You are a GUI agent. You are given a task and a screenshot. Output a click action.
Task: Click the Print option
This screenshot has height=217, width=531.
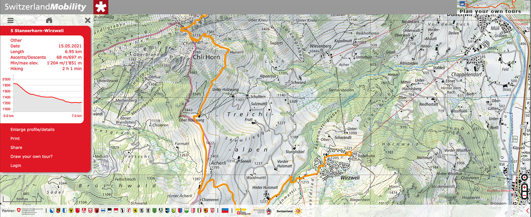15,138
